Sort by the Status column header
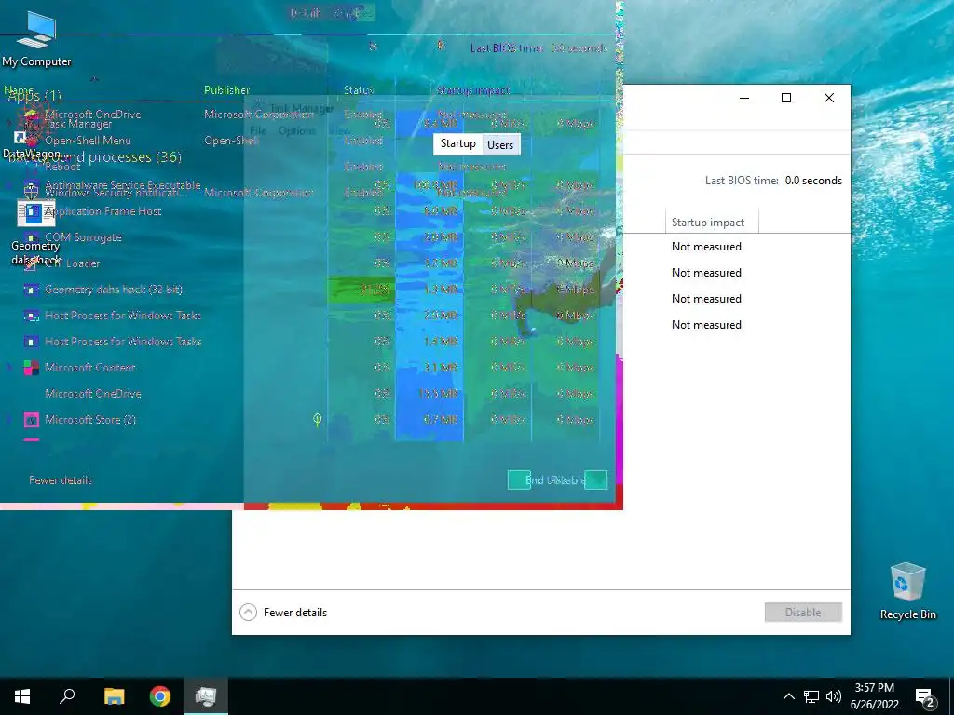The height and width of the screenshot is (715, 954). (359, 90)
